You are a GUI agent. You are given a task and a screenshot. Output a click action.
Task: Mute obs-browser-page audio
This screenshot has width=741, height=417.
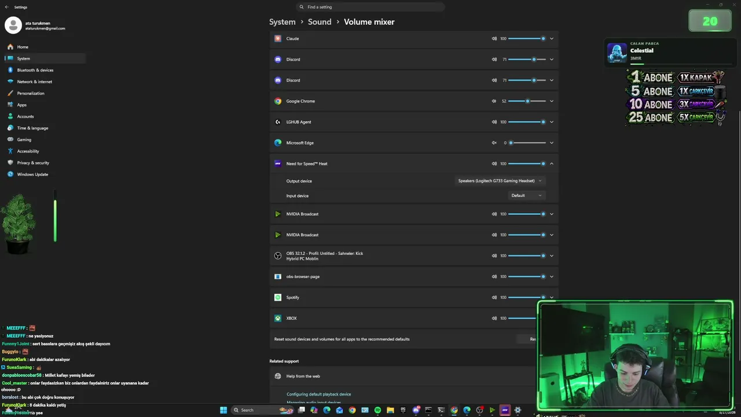(x=494, y=277)
